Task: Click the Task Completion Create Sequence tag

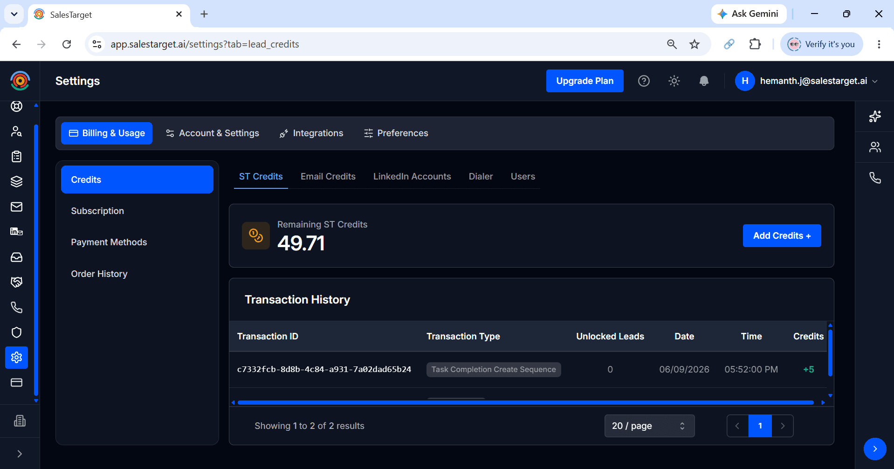Action: pos(494,370)
